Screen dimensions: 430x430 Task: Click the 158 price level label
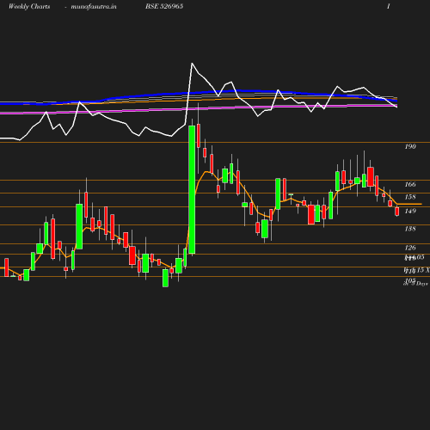(x=410, y=197)
